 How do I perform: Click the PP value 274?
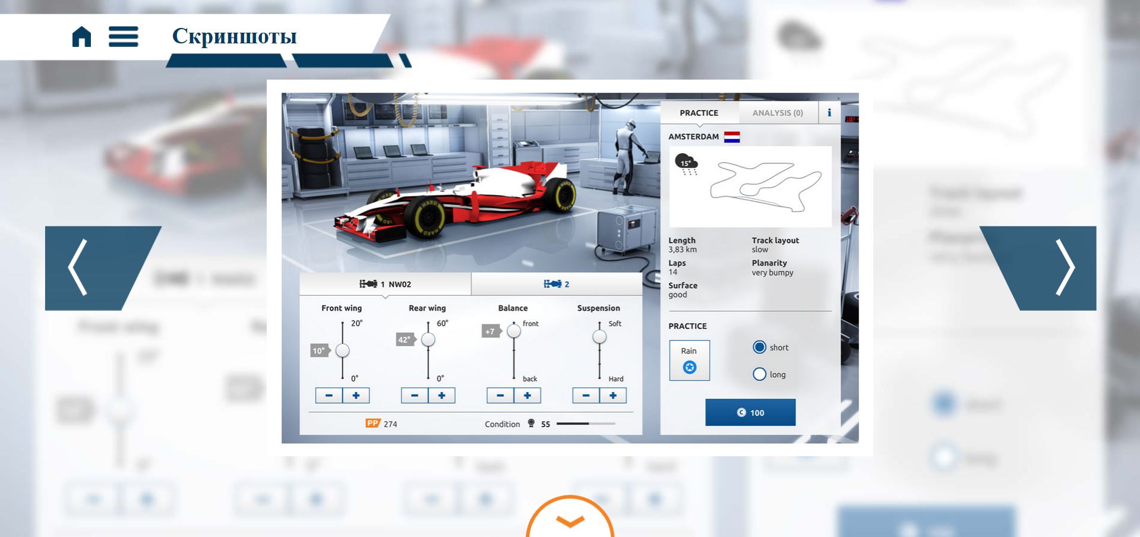point(390,424)
